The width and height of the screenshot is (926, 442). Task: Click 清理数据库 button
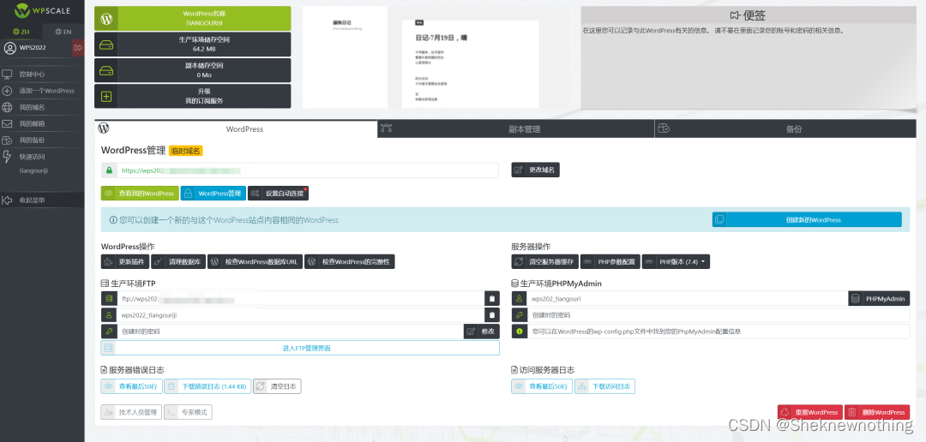(177, 261)
